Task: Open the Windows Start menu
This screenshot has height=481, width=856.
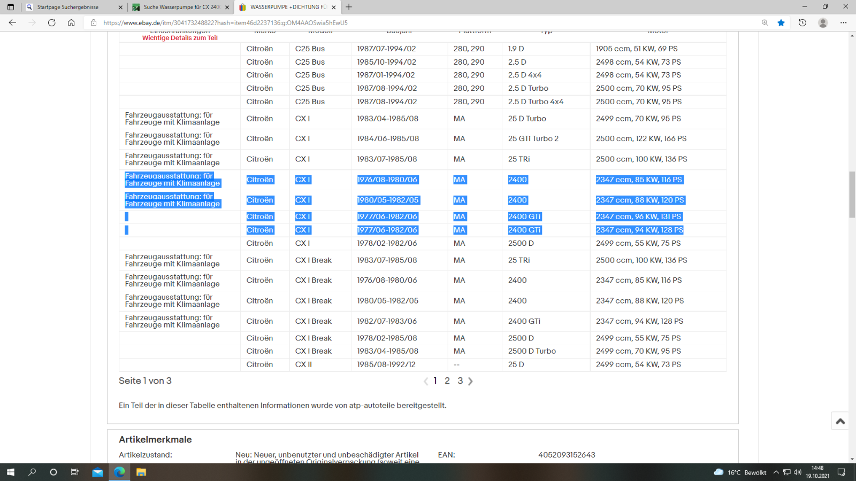Action: pyautogui.click(x=10, y=472)
